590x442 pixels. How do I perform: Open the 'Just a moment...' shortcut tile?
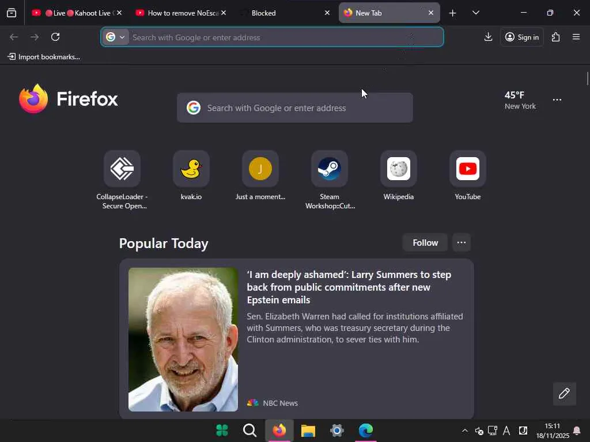coord(260,169)
